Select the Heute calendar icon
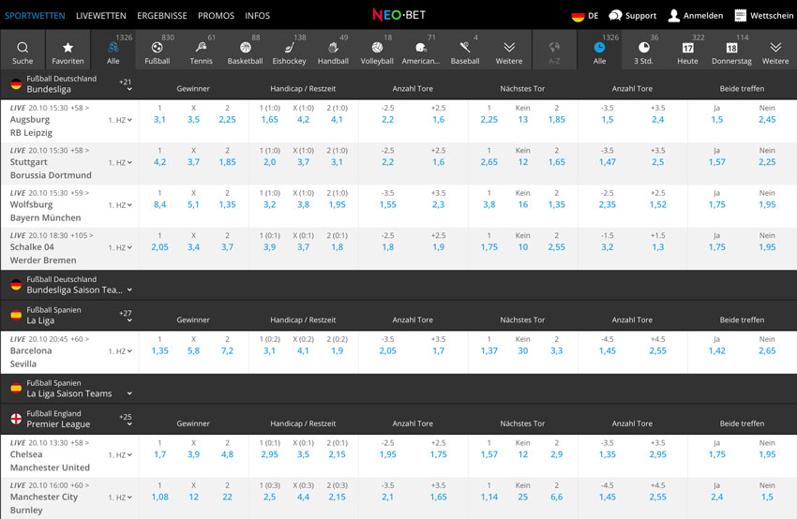The width and height of the screenshot is (797, 519). [687, 47]
